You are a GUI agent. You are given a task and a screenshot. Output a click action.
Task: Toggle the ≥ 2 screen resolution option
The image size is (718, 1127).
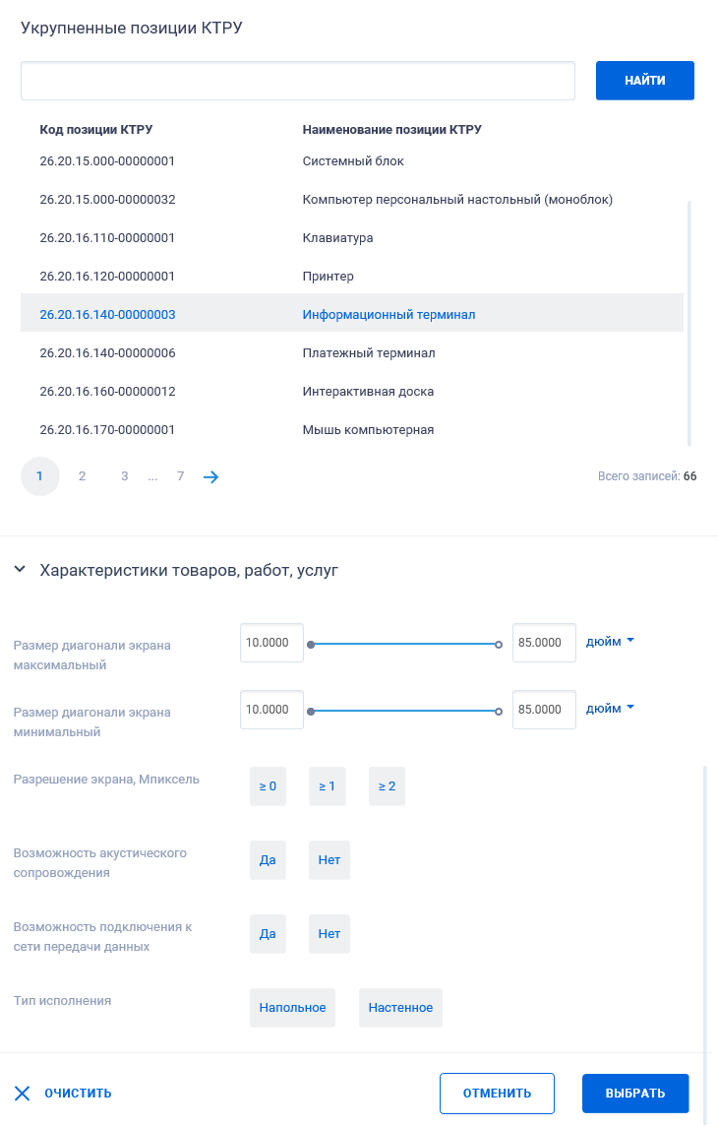point(387,786)
